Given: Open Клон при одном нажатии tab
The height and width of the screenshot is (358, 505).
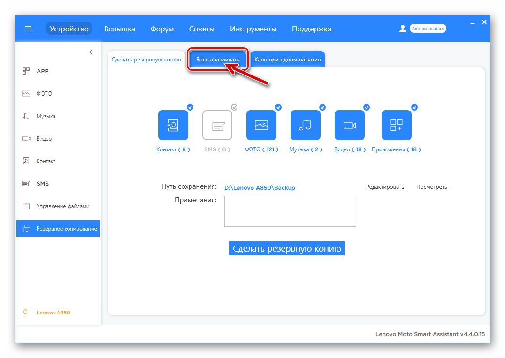Looking at the screenshot, I should pyautogui.click(x=288, y=60).
